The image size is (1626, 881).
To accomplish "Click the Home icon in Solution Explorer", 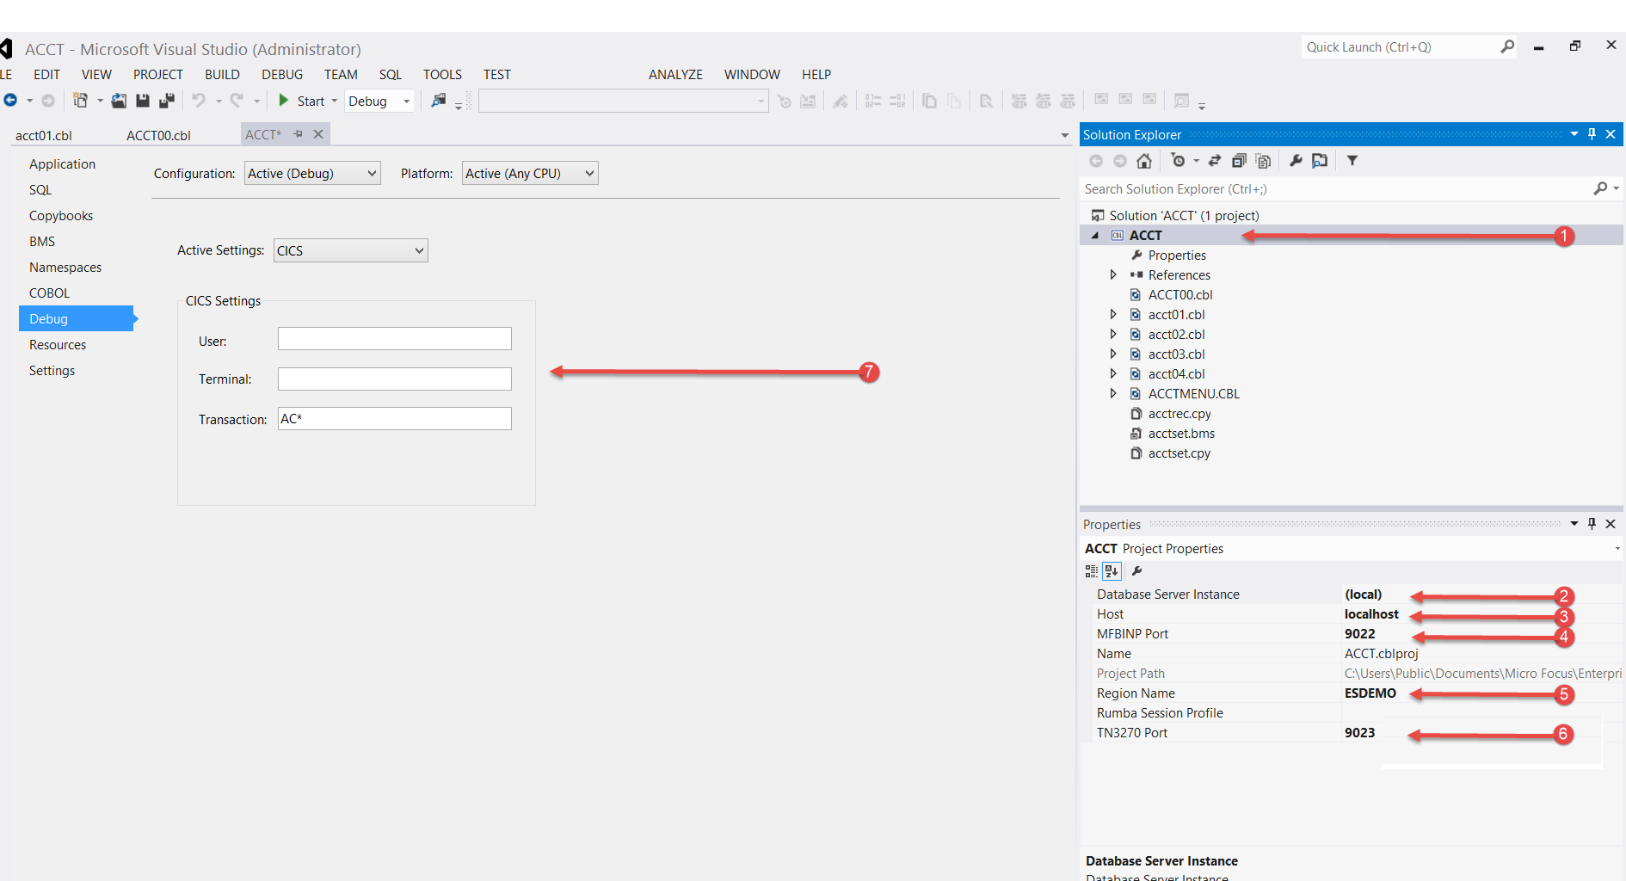I will click(1143, 161).
